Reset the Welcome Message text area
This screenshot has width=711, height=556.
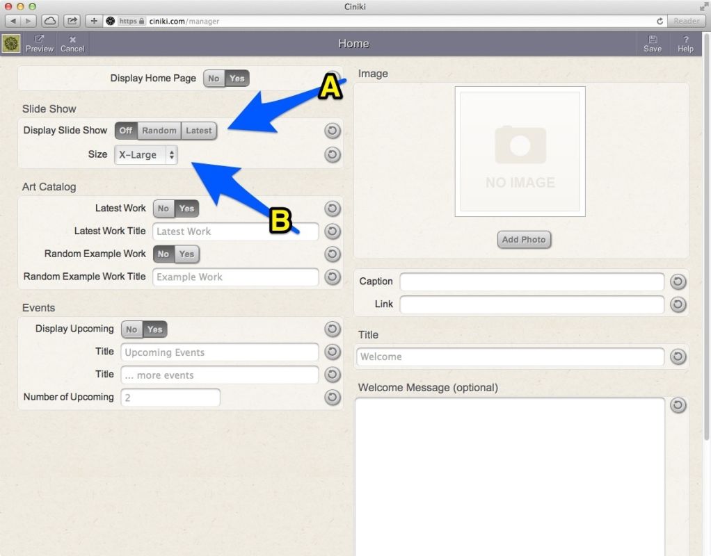(x=678, y=404)
